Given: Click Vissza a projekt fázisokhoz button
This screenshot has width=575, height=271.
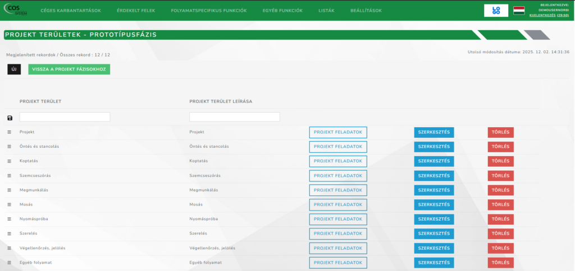Looking at the screenshot, I should point(69,69).
